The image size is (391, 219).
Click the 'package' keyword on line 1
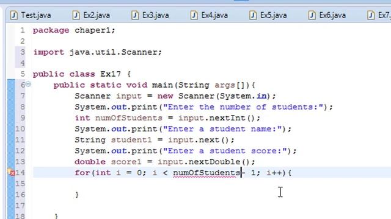(51, 30)
